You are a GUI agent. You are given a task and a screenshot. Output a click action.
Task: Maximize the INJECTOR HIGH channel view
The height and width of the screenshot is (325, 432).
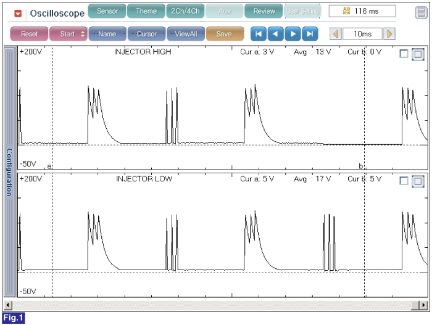pyautogui.click(x=418, y=54)
